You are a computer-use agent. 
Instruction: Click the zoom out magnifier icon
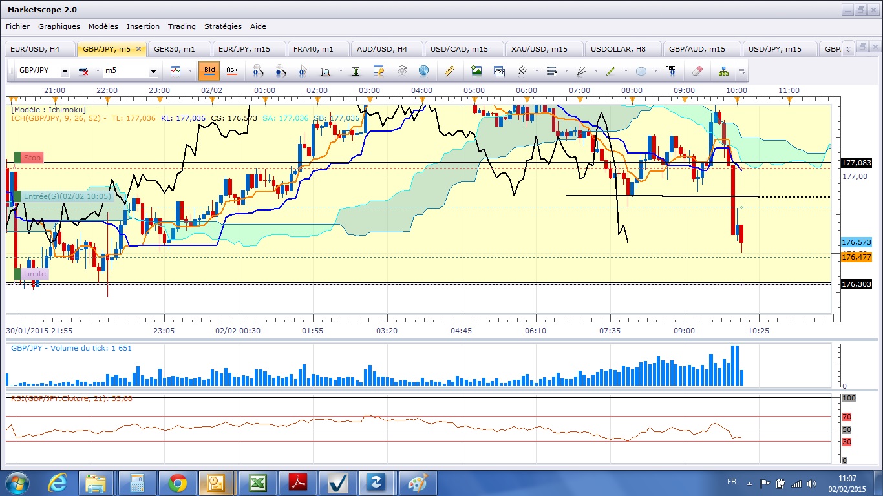(281, 70)
